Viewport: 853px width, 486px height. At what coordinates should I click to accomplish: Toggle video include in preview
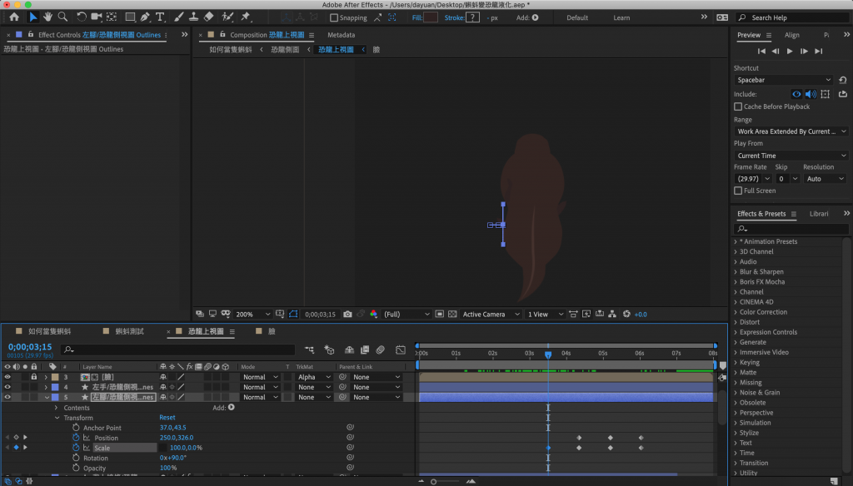coord(796,94)
